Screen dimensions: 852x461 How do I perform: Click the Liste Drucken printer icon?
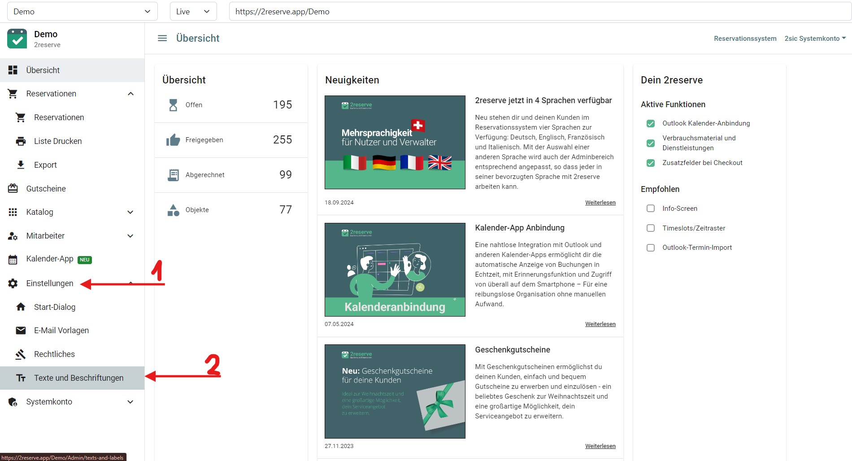pyautogui.click(x=21, y=141)
